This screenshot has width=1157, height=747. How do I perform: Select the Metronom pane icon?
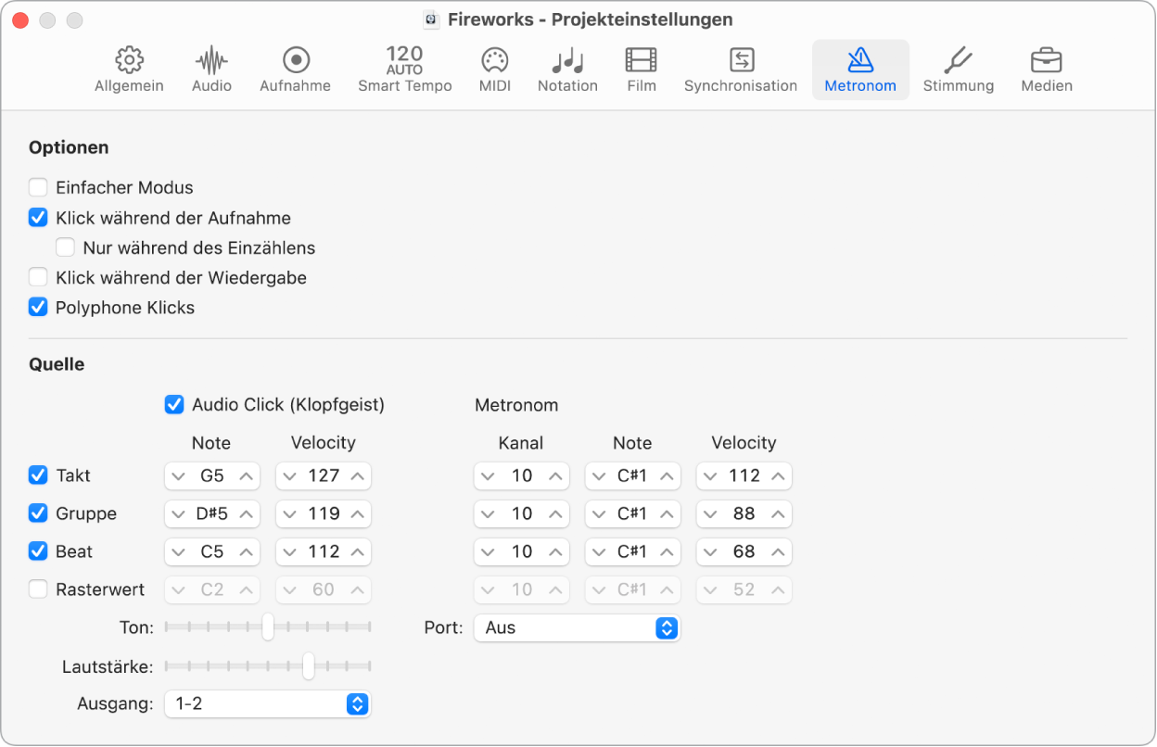pos(860,70)
